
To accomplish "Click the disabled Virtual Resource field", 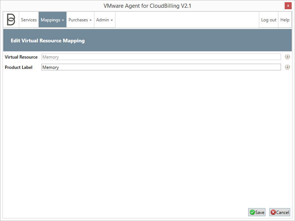I will (x=147, y=57).
